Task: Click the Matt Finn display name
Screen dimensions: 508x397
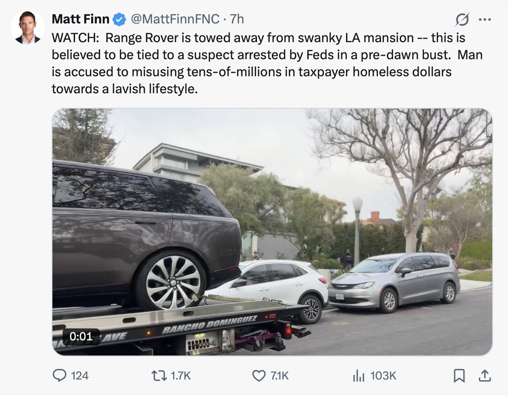Action: [x=81, y=19]
